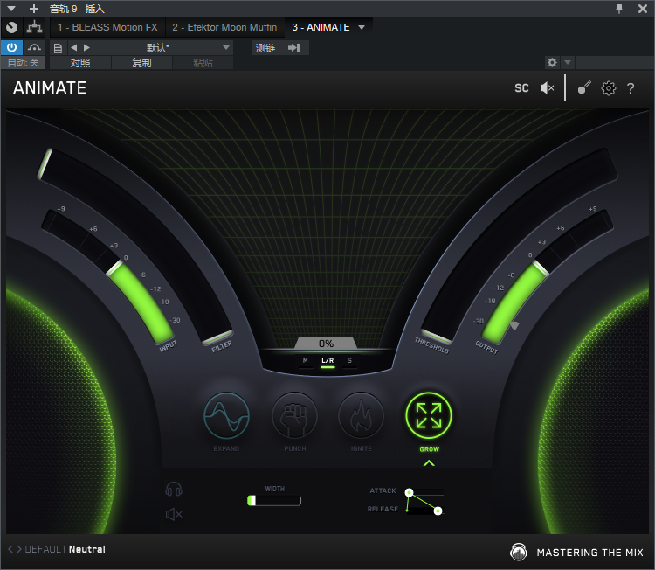Open dropdown arrow beside host gear
This screenshot has width=655, height=570.
(568, 63)
